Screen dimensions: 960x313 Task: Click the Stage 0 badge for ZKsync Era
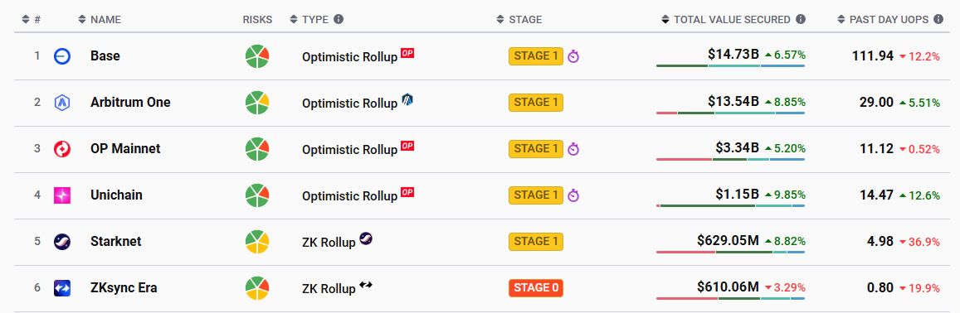point(536,288)
